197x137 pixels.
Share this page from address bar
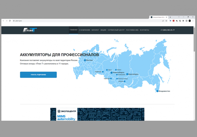(x=163, y=21)
